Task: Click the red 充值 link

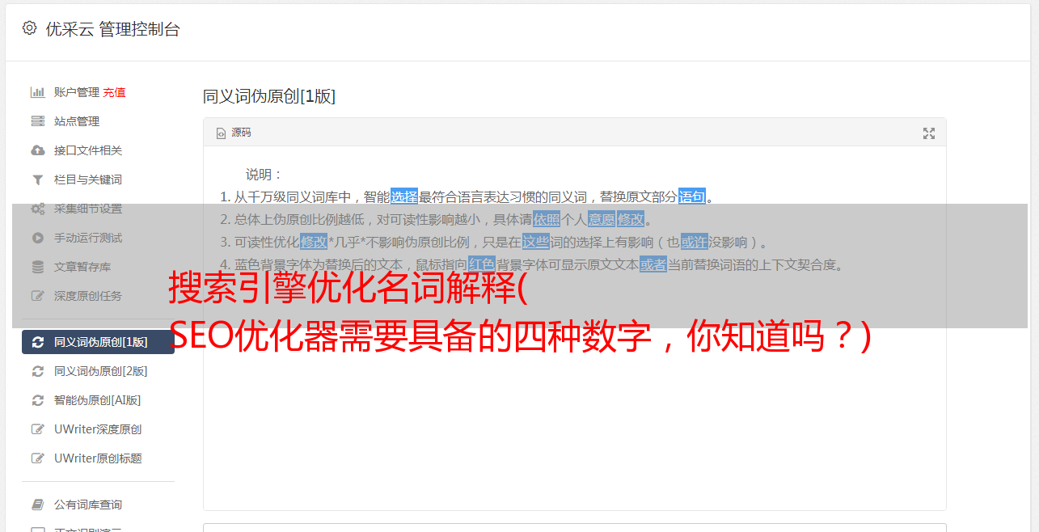Action: coord(114,92)
